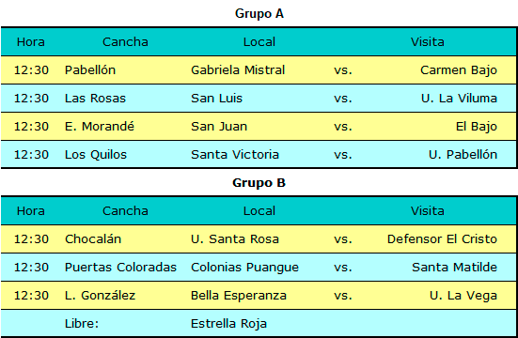
Task: Click the Estrella Roja free team
Action: pos(228,324)
